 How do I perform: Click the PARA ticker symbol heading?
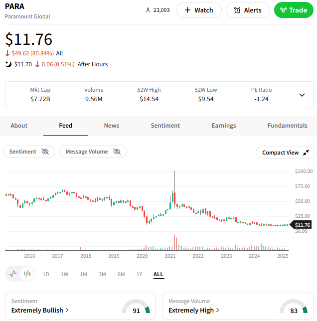click(x=14, y=6)
